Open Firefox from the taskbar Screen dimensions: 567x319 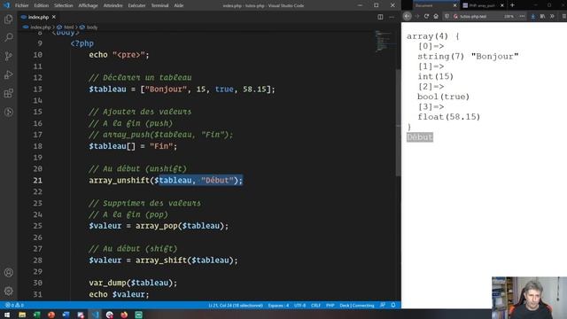[124, 315]
